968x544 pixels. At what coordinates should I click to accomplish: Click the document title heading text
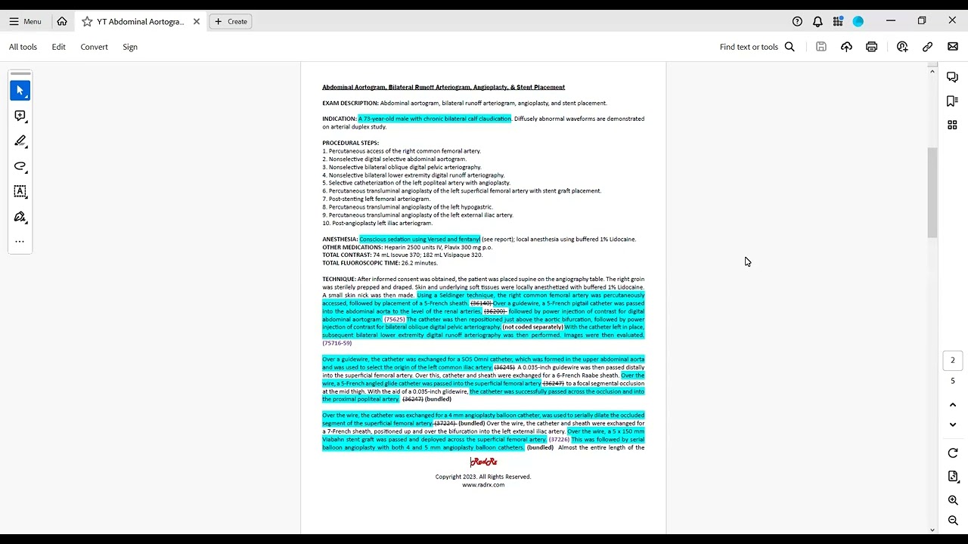pos(443,88)
